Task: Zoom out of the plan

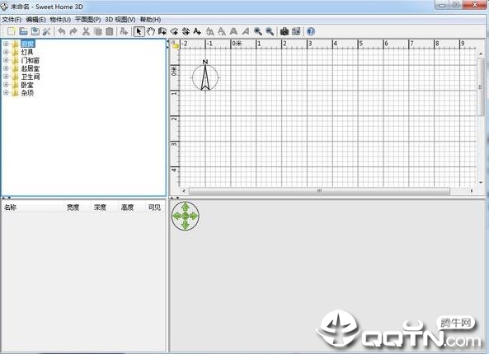Action: pos(270,31)
